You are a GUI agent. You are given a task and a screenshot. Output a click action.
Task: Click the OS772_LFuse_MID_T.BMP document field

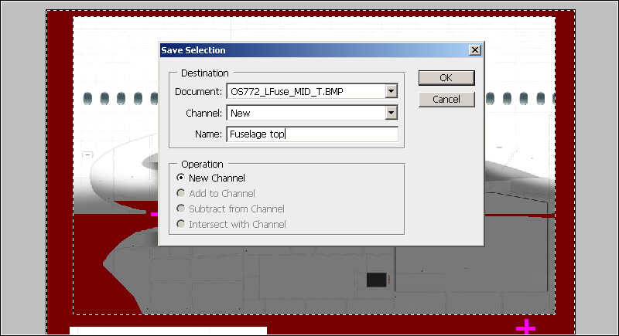click(x=306, y=91)
